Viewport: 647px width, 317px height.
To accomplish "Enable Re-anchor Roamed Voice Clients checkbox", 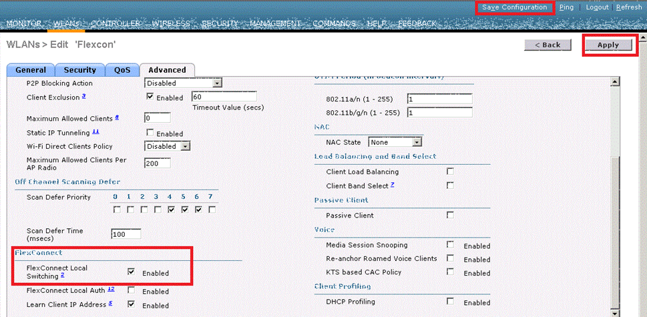I will pyautogui.click(x=450, y=258).
